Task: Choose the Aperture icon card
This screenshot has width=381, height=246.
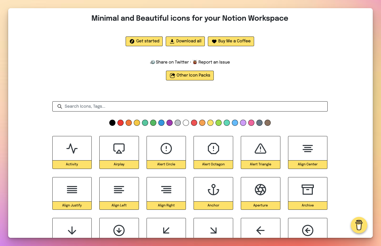Action: [260, 193]
